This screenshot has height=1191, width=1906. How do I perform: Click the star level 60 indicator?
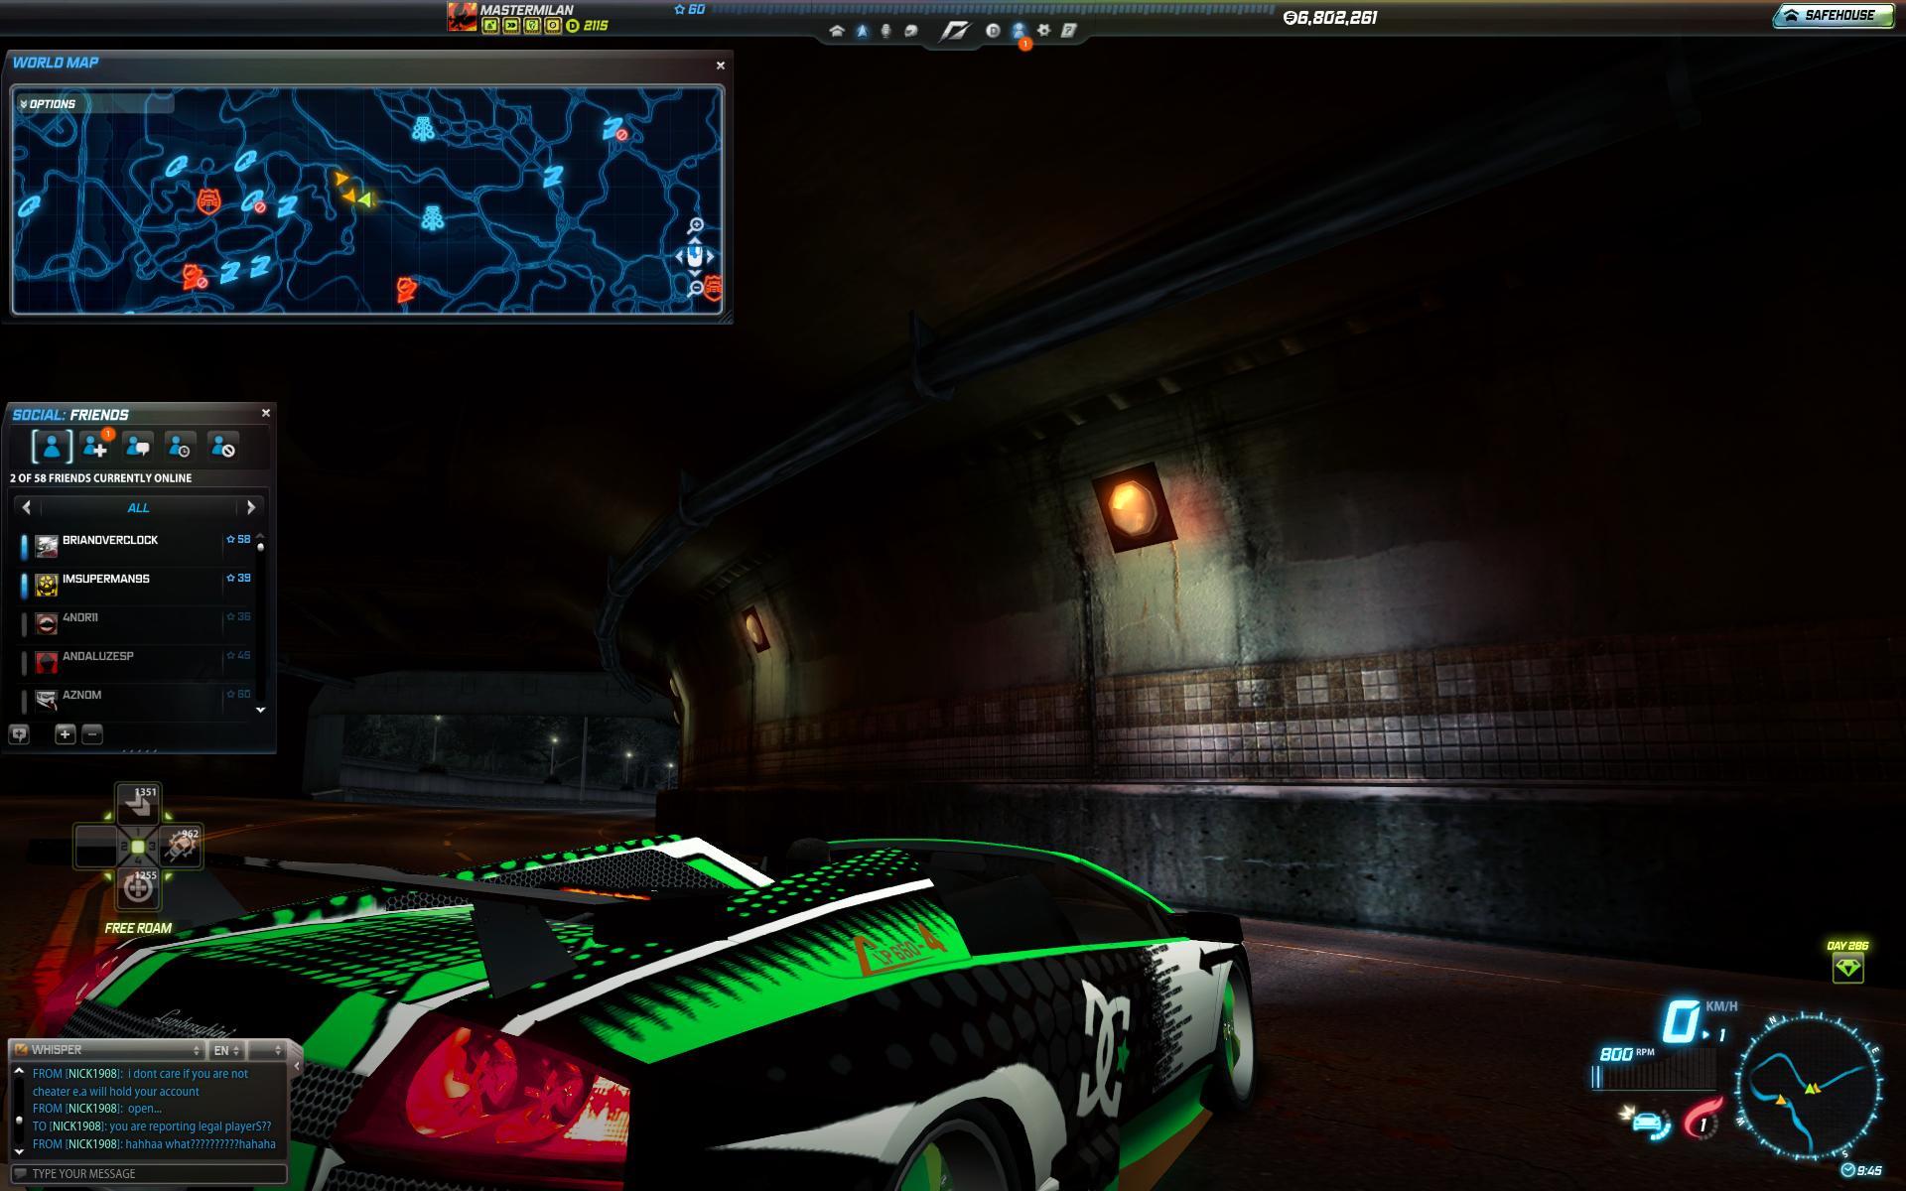pos(689,9)
